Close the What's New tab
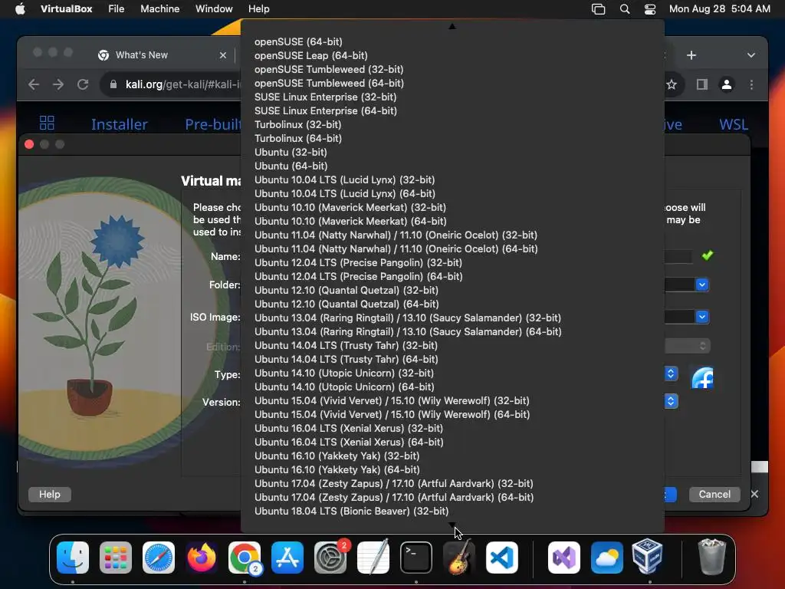 223,55
